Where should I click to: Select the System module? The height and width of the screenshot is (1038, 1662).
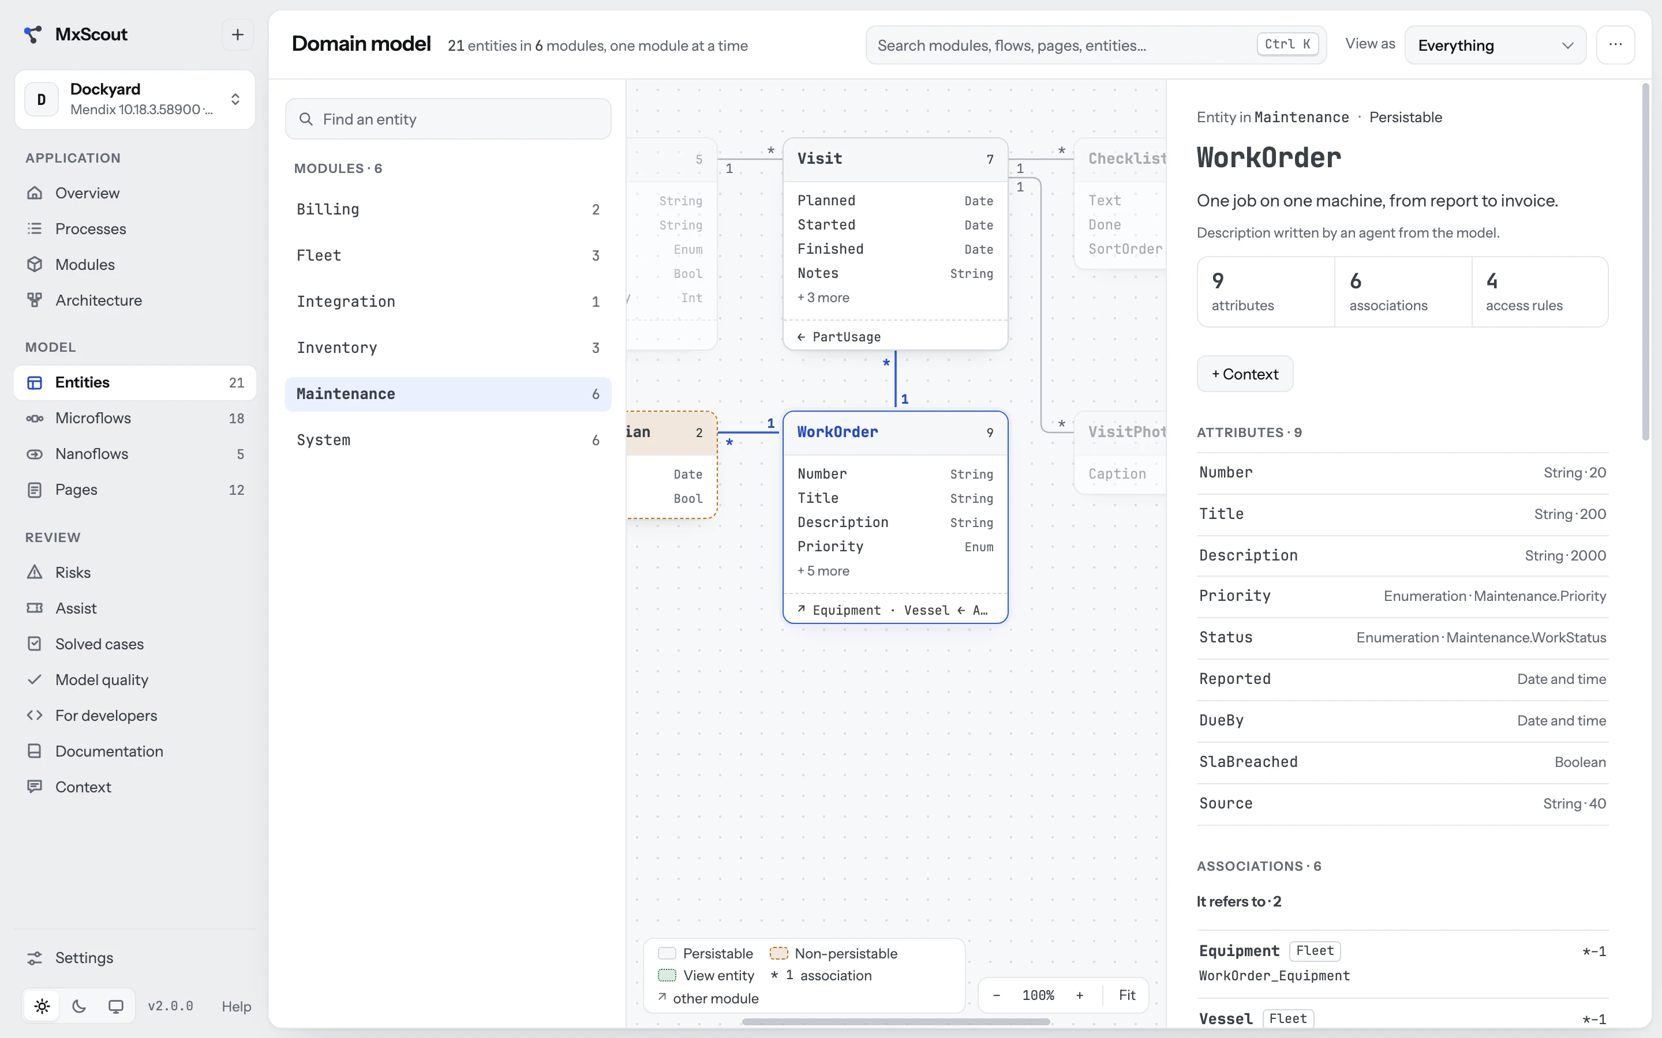(448, 440)
